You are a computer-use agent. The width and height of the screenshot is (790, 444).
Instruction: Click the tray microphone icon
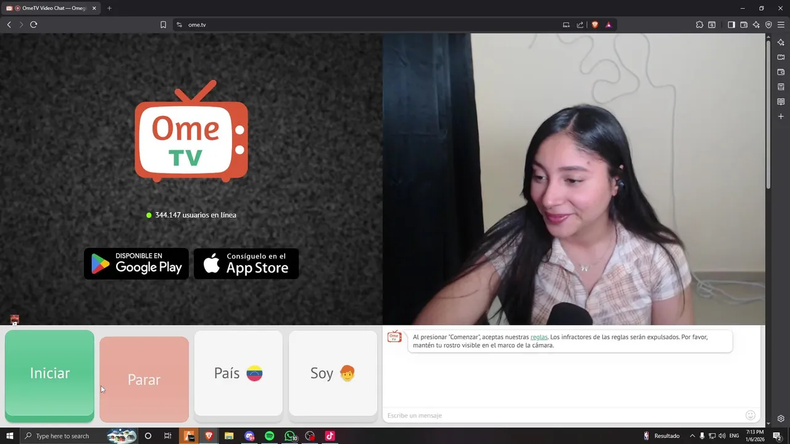[702, 436]
